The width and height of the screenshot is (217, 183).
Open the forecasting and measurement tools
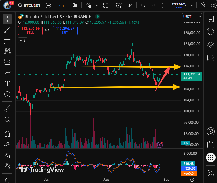click(x=7, y=62)
